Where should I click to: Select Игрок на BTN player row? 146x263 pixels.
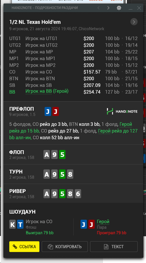click(73, 79)
